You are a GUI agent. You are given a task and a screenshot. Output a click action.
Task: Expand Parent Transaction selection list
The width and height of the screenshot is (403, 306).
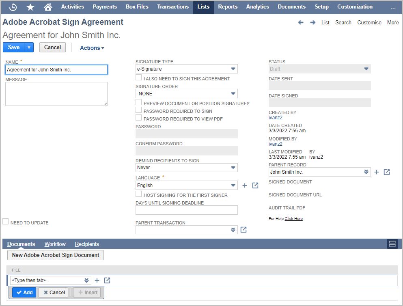pyautogui.click(x=233, y=230)
